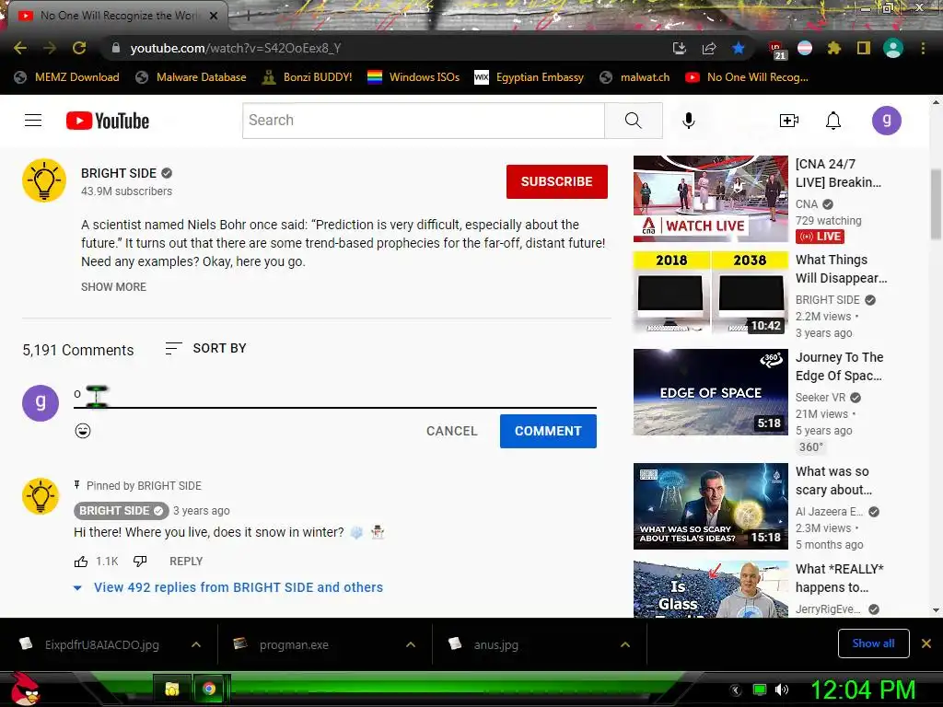Reply to the pinned comment

click(186, 561)
